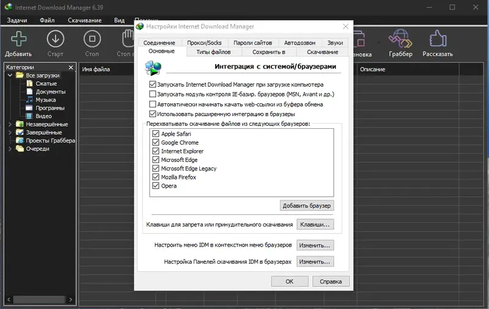489x309 pixels.
Task: Open the Задачи menu
Action: [x=17, y=20]
